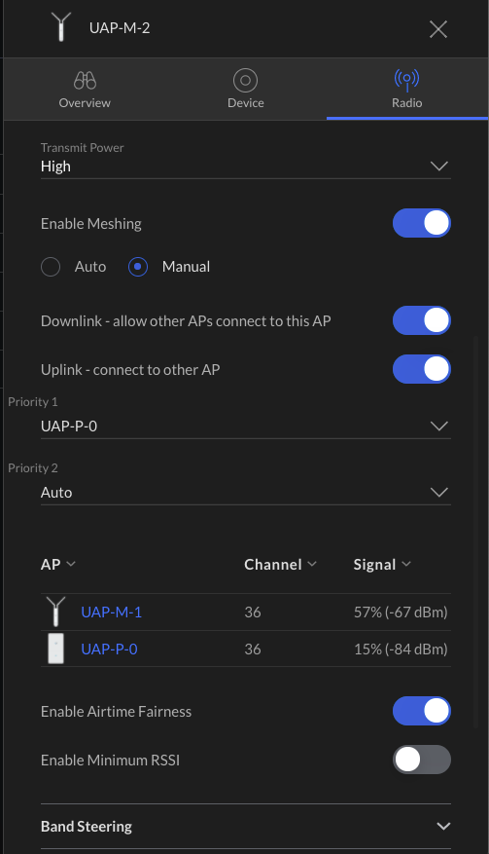489x854 pixels.
Task: Click the white UAP-P-0 device icon in table
Action: click(x=55, y=649)
